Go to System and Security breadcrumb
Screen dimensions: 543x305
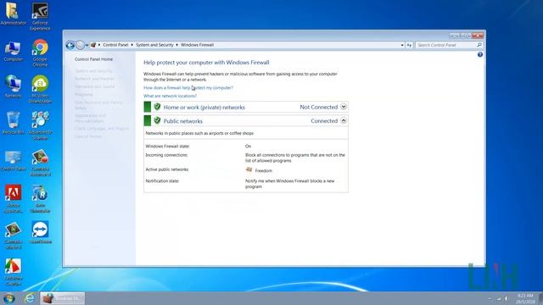(x=154, y=45)
